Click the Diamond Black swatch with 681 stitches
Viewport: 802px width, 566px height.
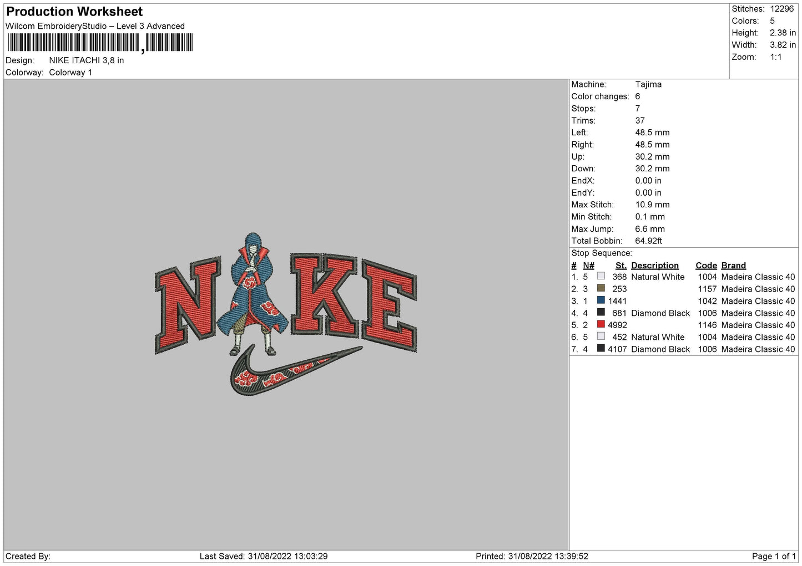(601, 313)
